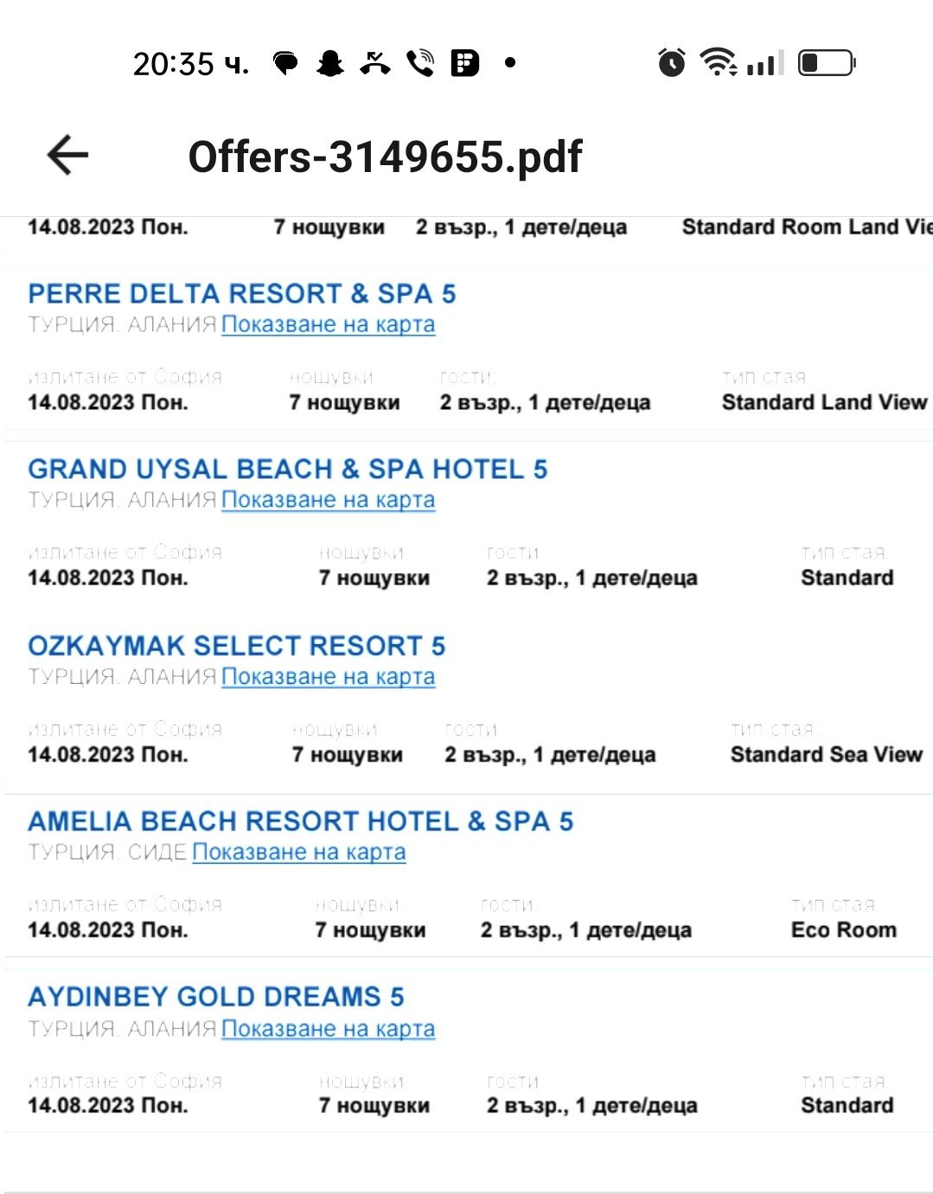The height and width of the screenshot is (1194, 933).
Task: Show Aydinbey Gold Dreams on map link
Action: 329,1030
